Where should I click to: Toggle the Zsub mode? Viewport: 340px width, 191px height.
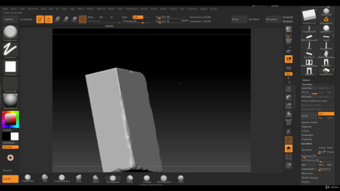(x=138, y=17)
